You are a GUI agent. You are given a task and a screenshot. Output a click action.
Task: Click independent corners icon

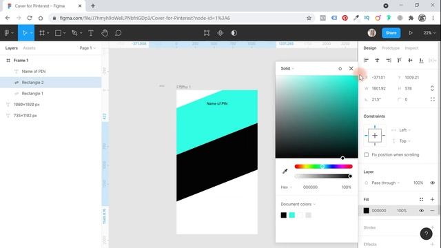pyautogui.click(x=433, y=99)
